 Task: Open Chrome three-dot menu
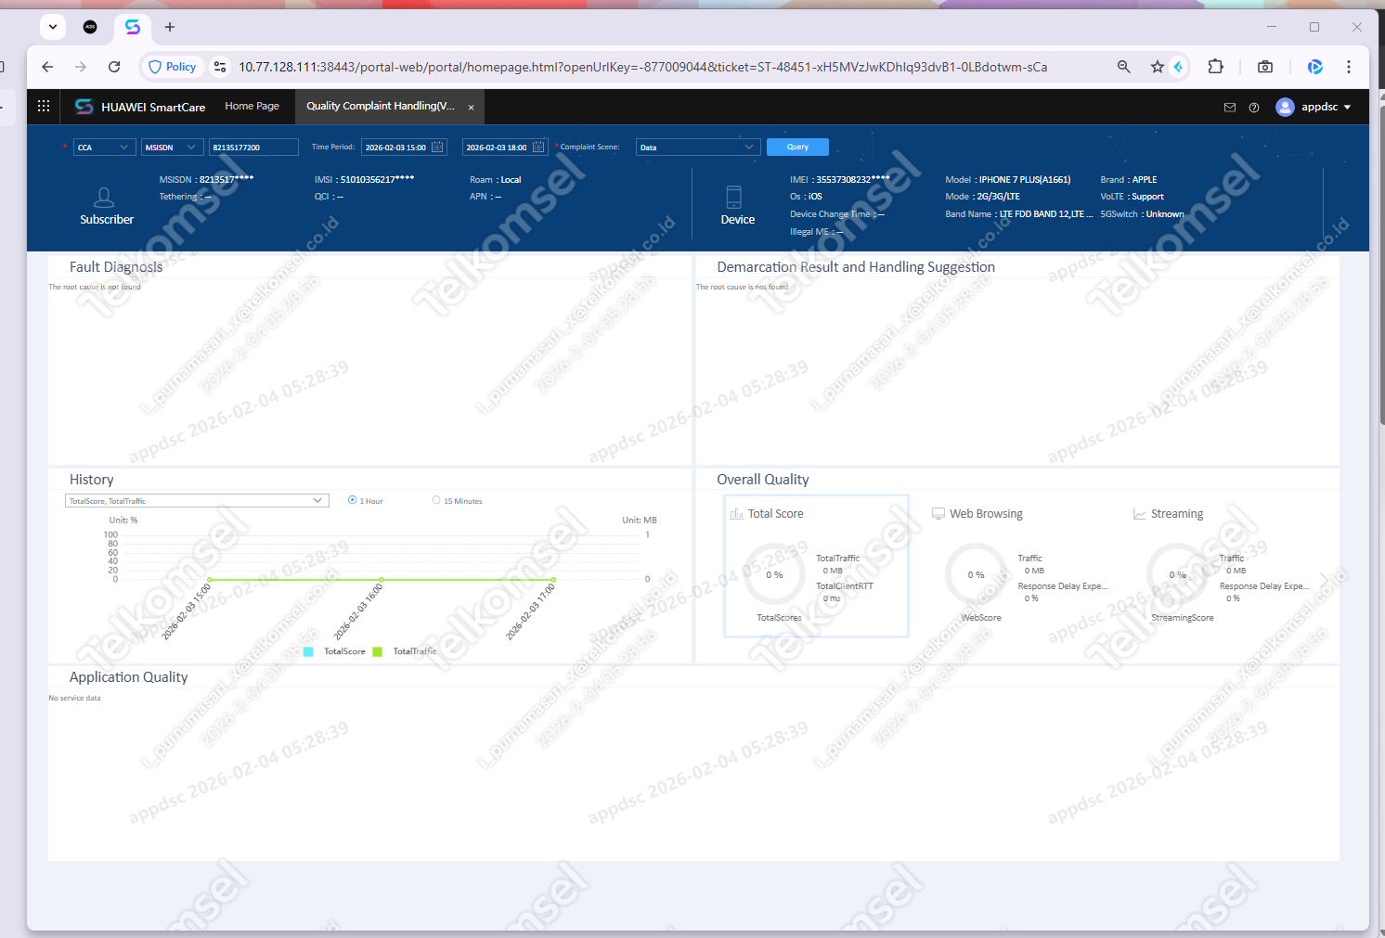[1349, 67]
